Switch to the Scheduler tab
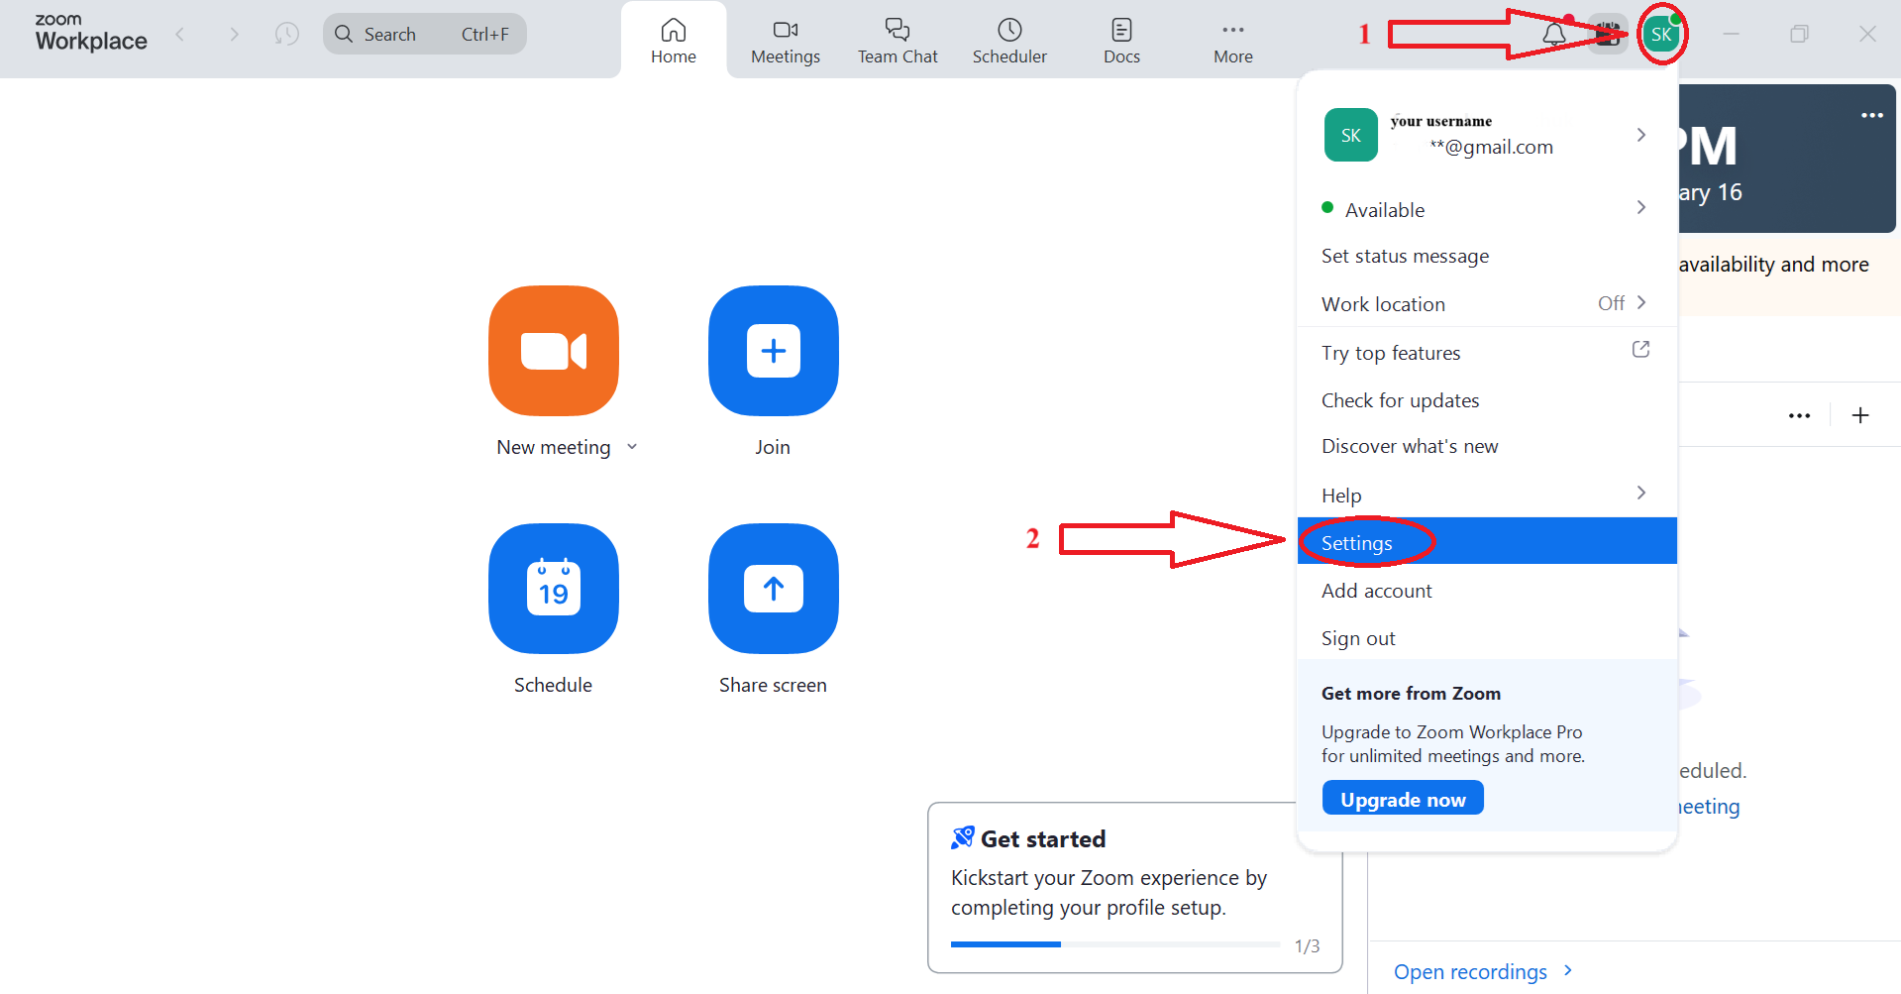 [x=1008, y=41]
